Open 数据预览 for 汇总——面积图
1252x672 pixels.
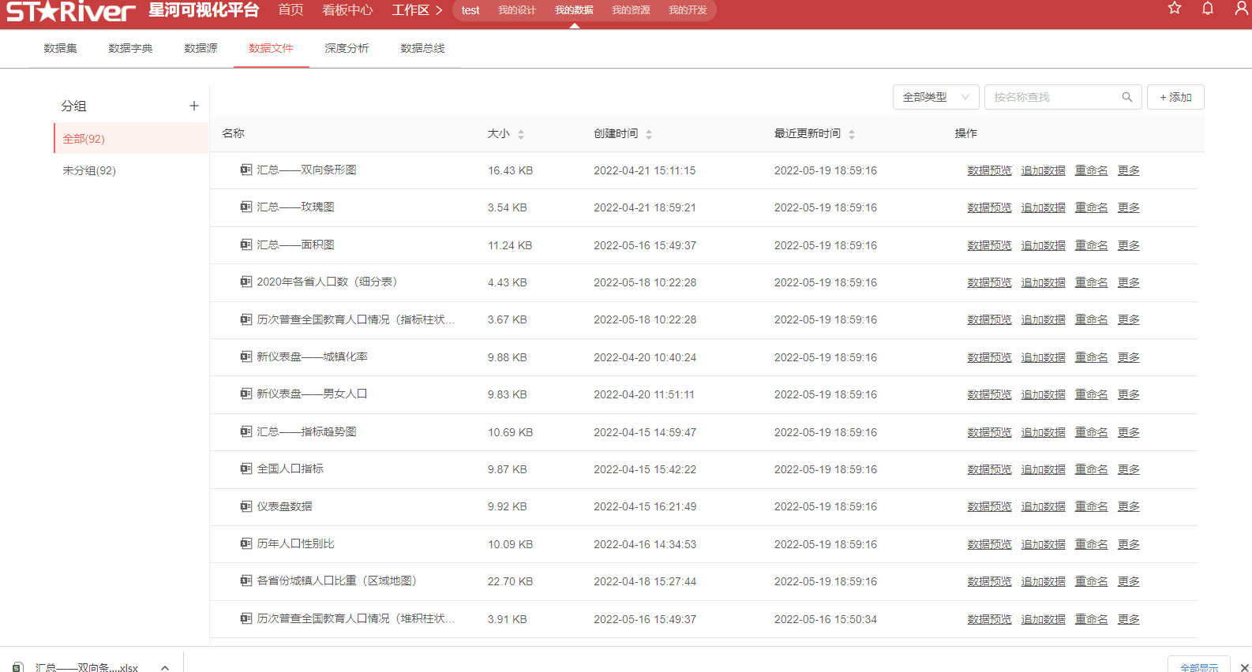(989, 245)
